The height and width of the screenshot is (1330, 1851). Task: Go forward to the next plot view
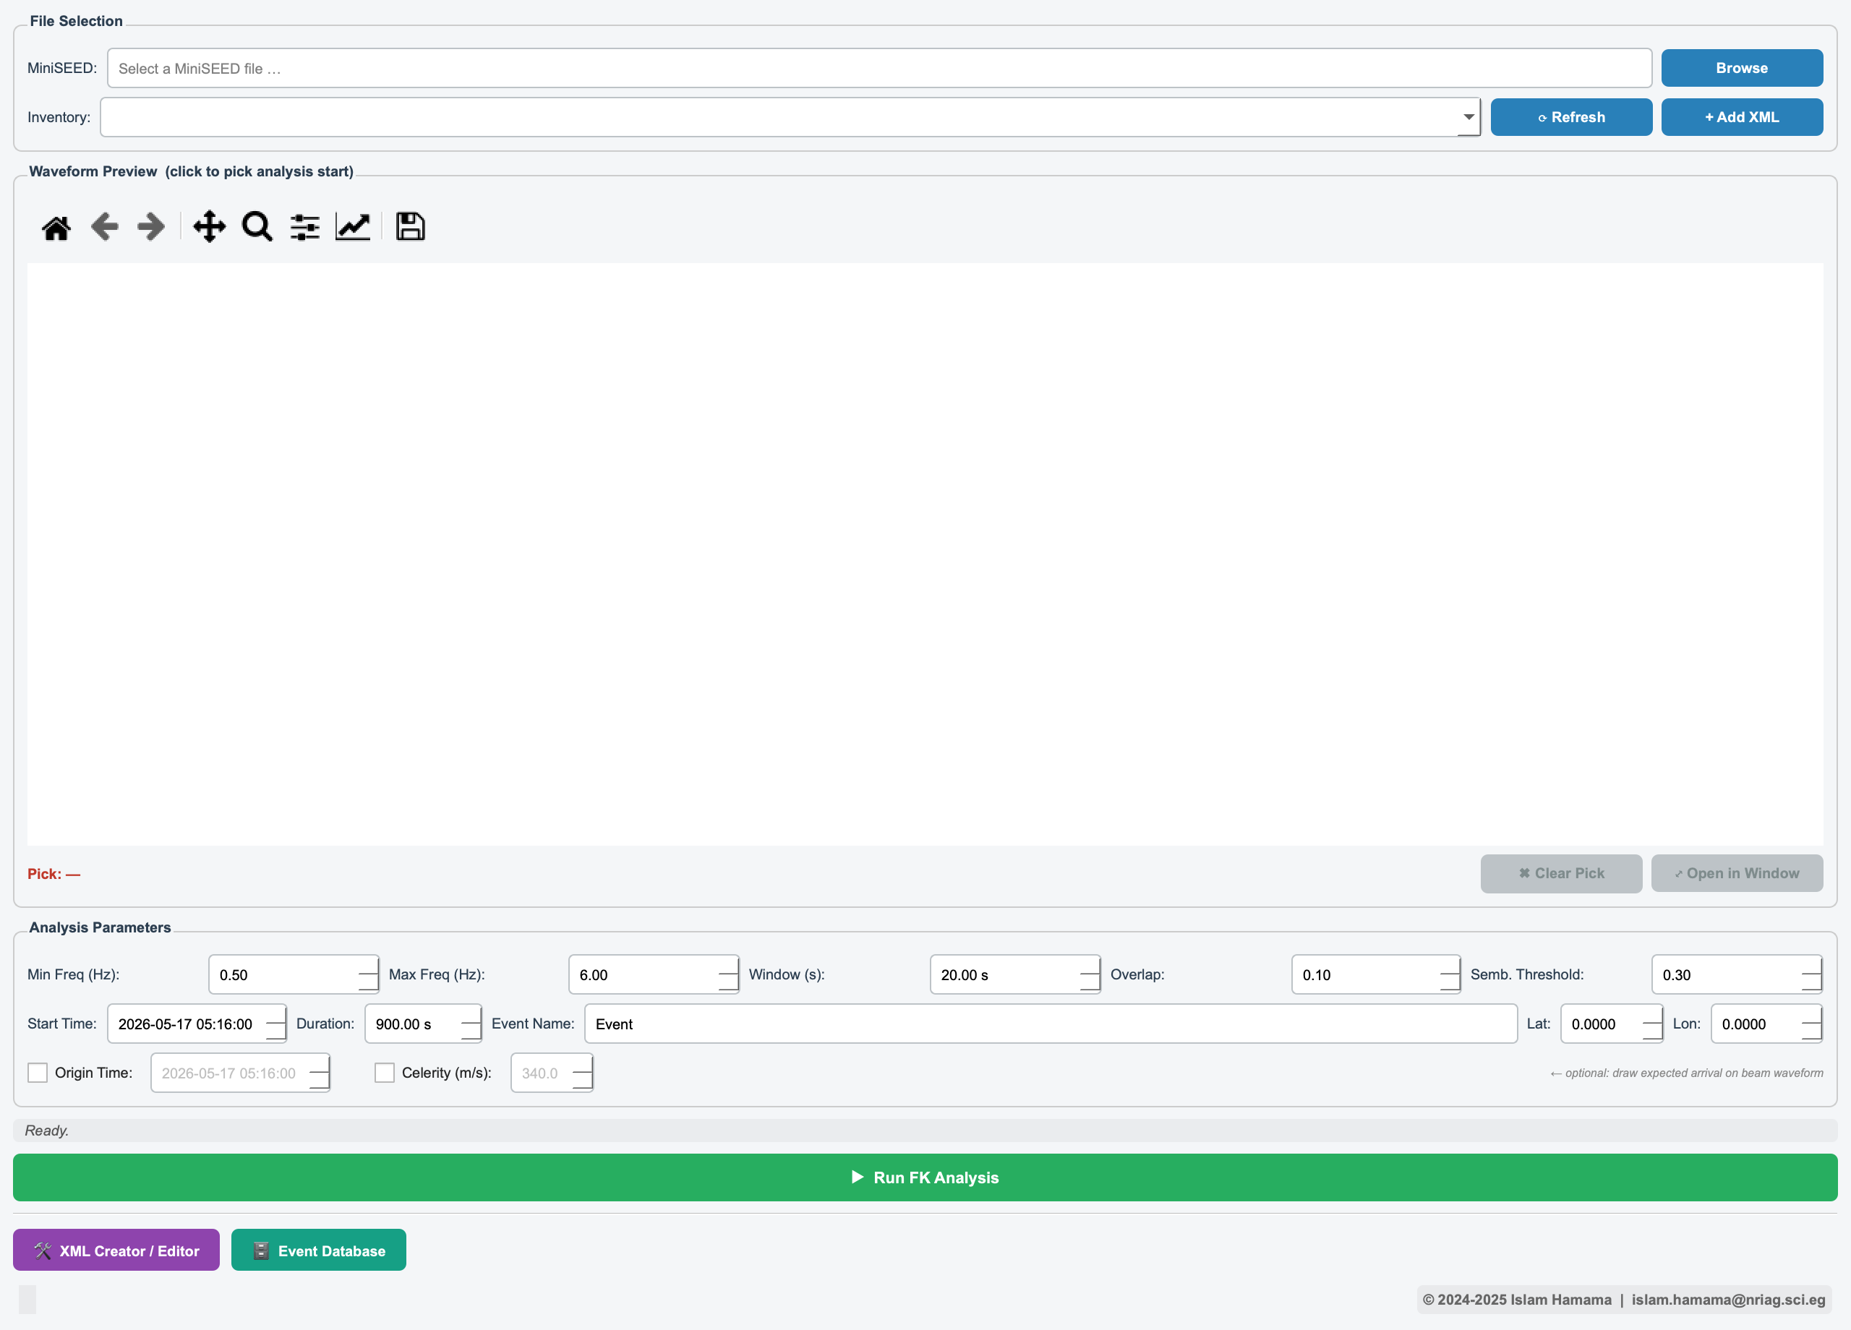[152, 227]
